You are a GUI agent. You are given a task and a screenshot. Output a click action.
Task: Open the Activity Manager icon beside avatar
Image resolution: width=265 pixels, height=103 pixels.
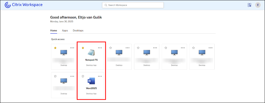[249, 5]
